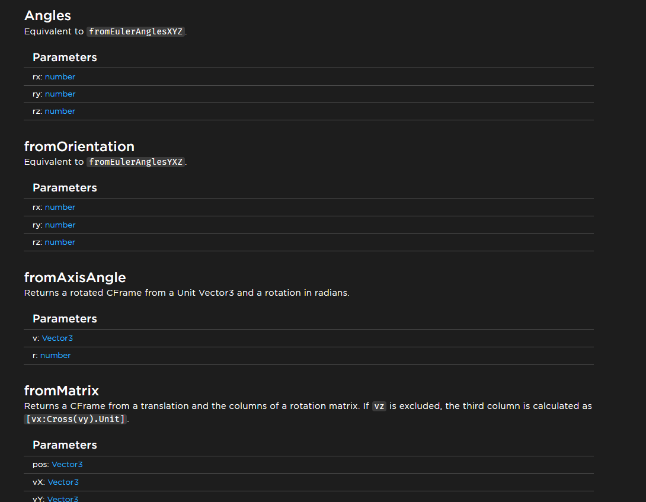This screenshot has height=502, width=646.
Task: Click number link for fromOrientation rx parameter
Action: tap(60, 207)
